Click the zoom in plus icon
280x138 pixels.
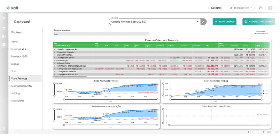[x=263, y=132]
